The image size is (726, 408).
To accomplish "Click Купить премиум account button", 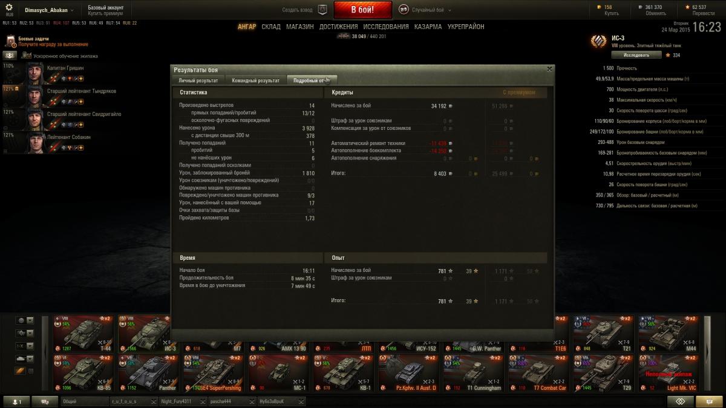I will (105, 13).
